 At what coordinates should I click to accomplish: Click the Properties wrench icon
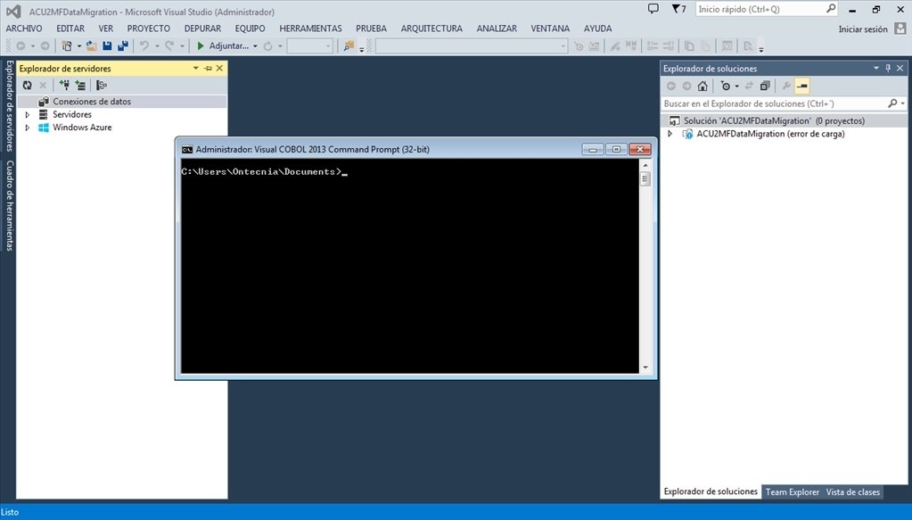786,87
